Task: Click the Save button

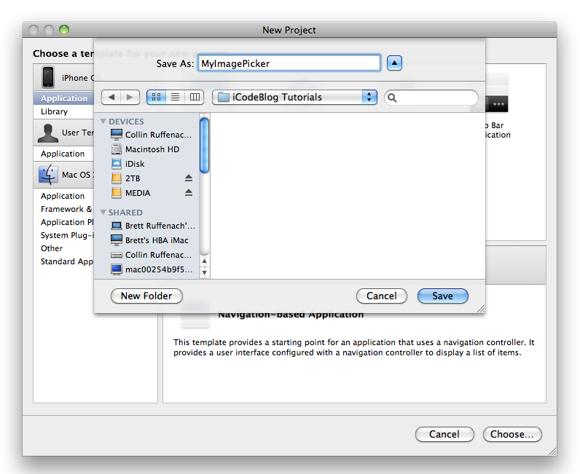Action: [x=443, y=296]
